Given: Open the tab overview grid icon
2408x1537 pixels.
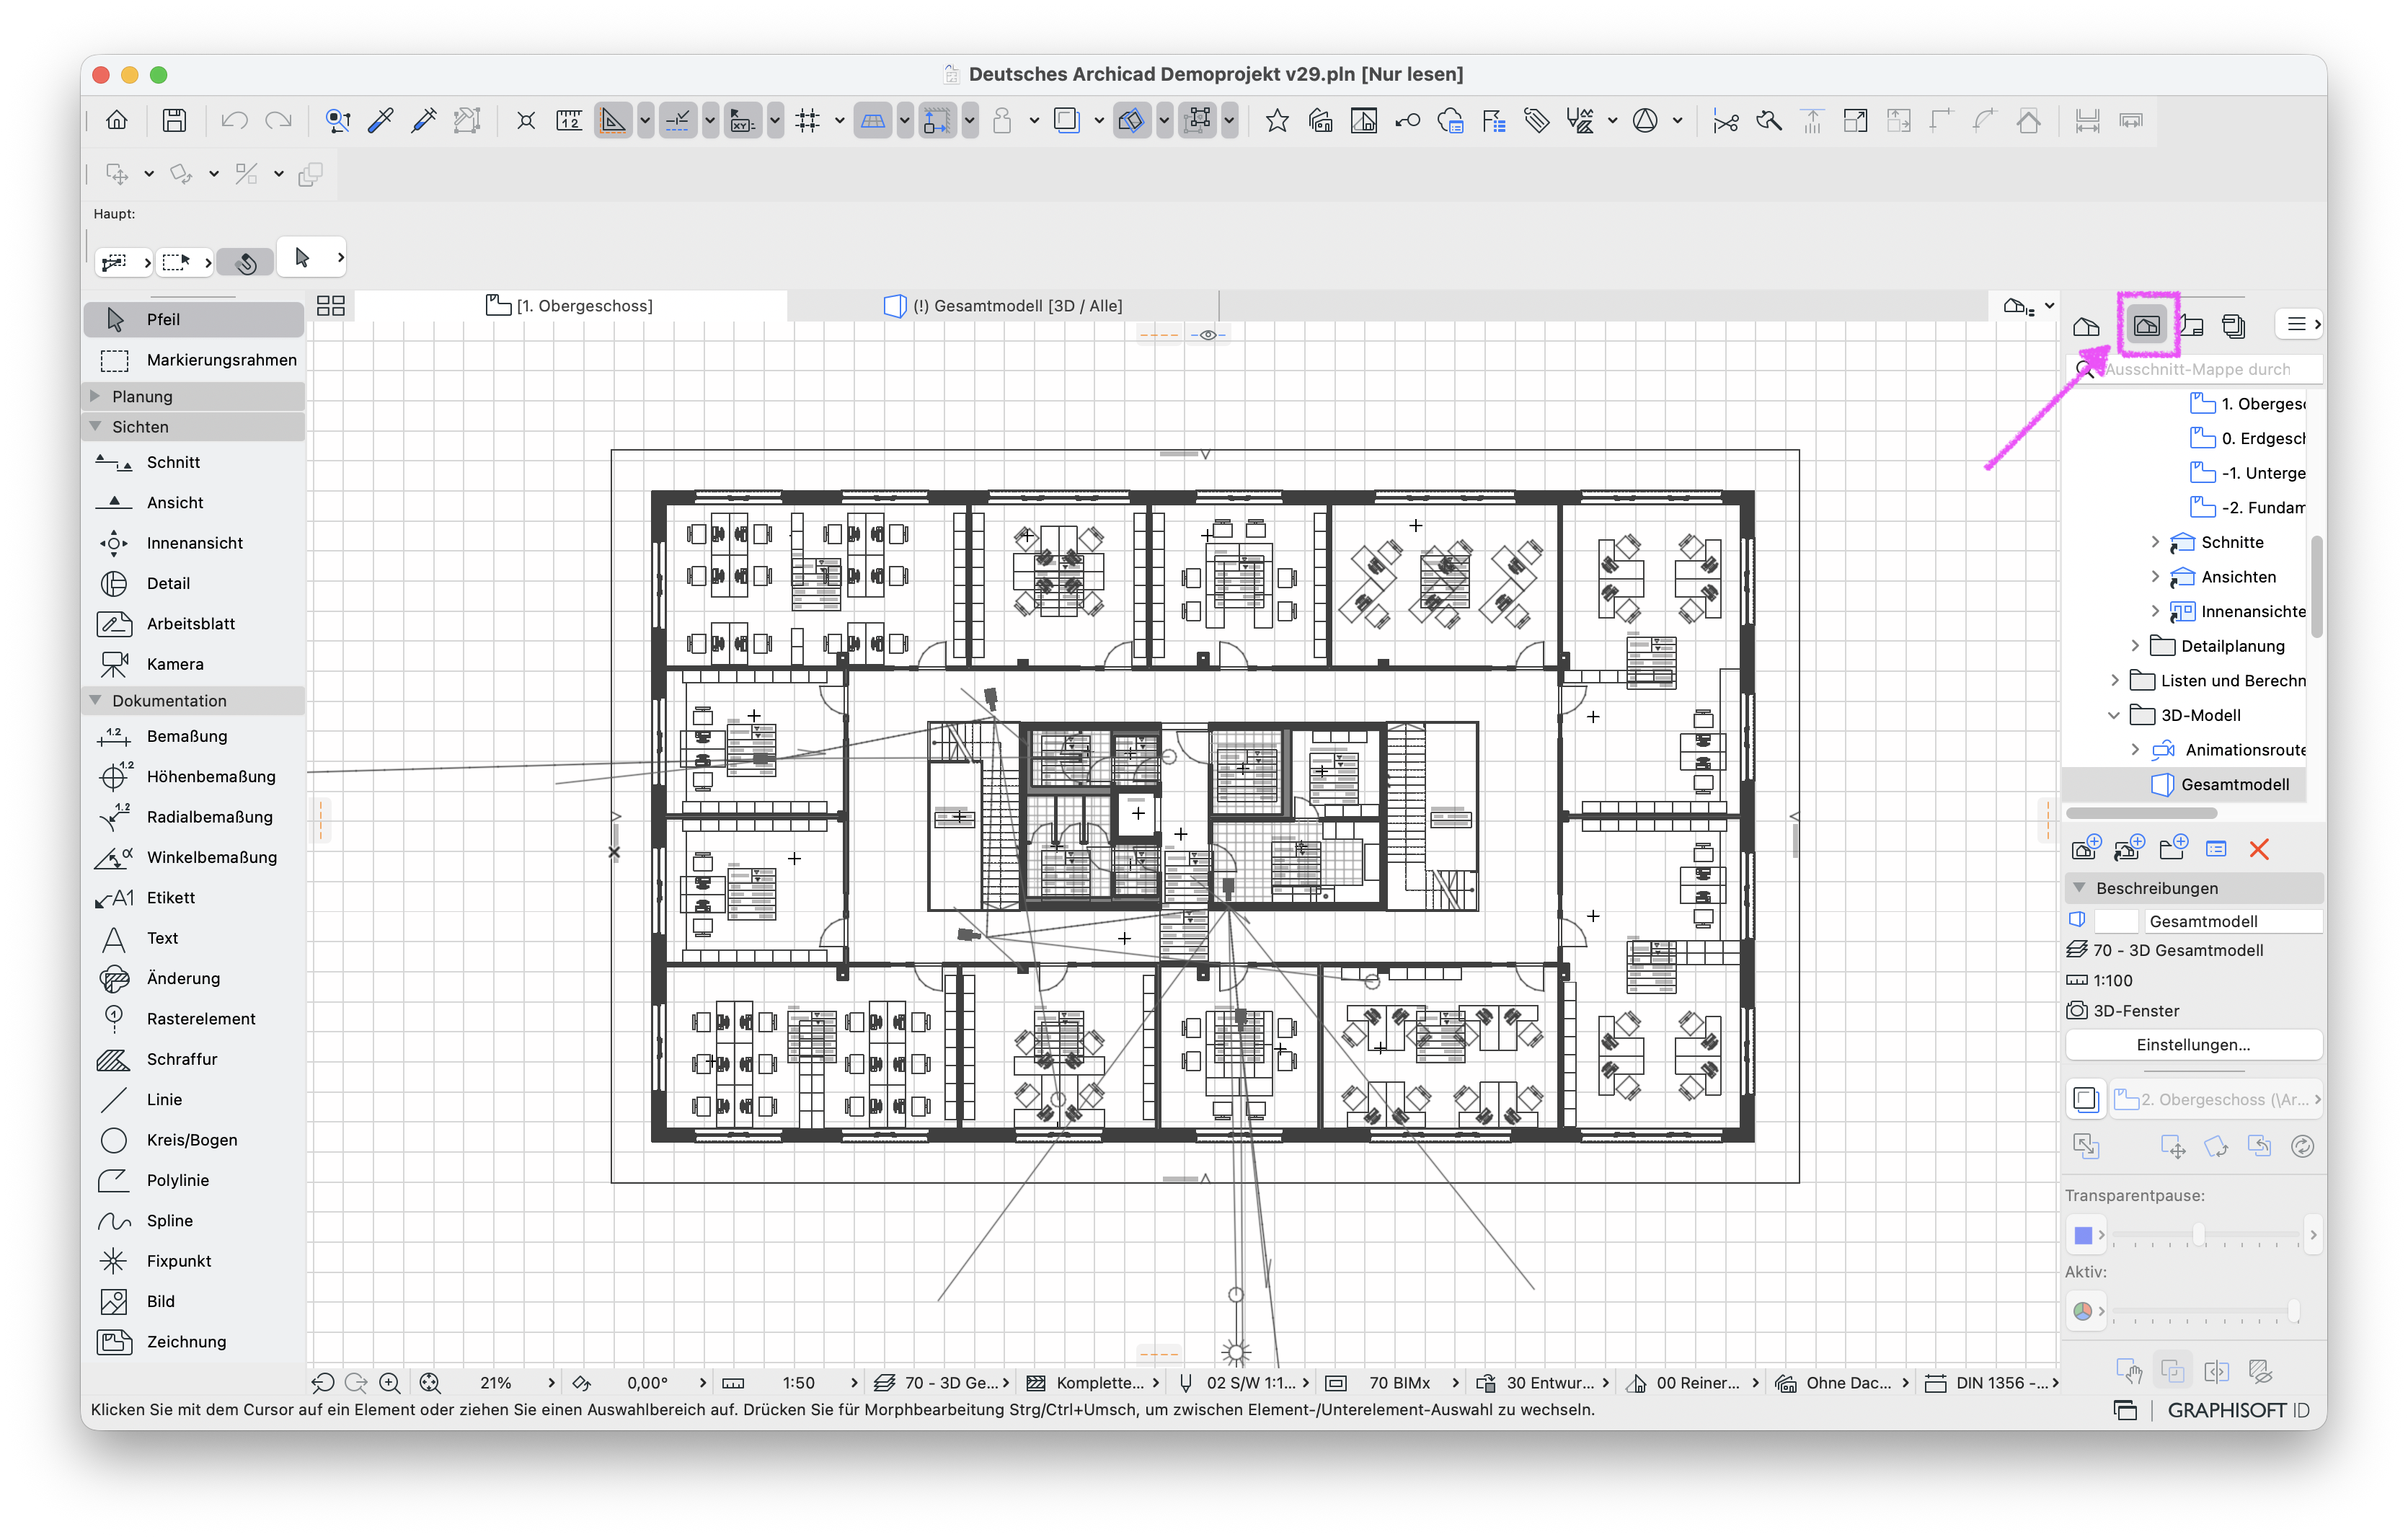Looking at the screenshot, I should click(x=331, y=306).
